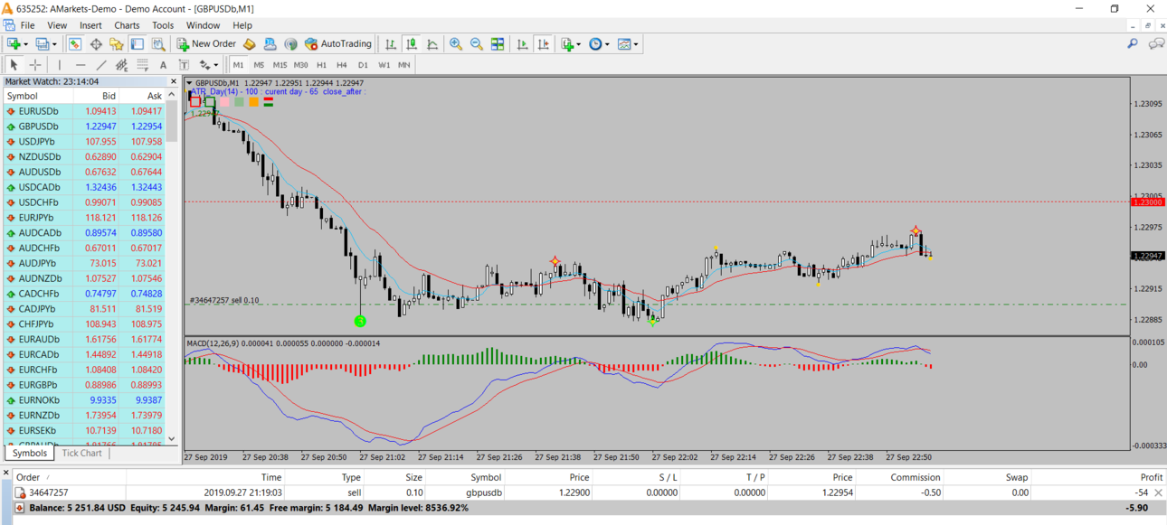This screenshot has width=1167, height=525.
Task: Select the USDJPYb row in Market Watch
Action: (x=84, y=142)
